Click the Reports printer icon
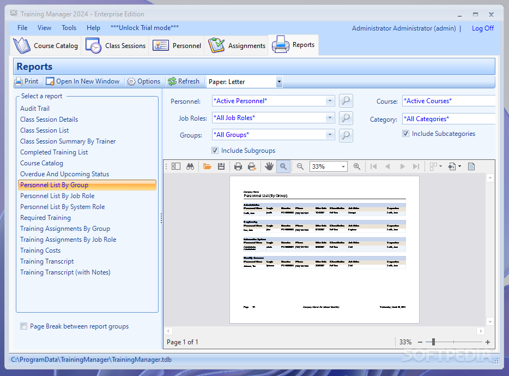 point(281,44)
